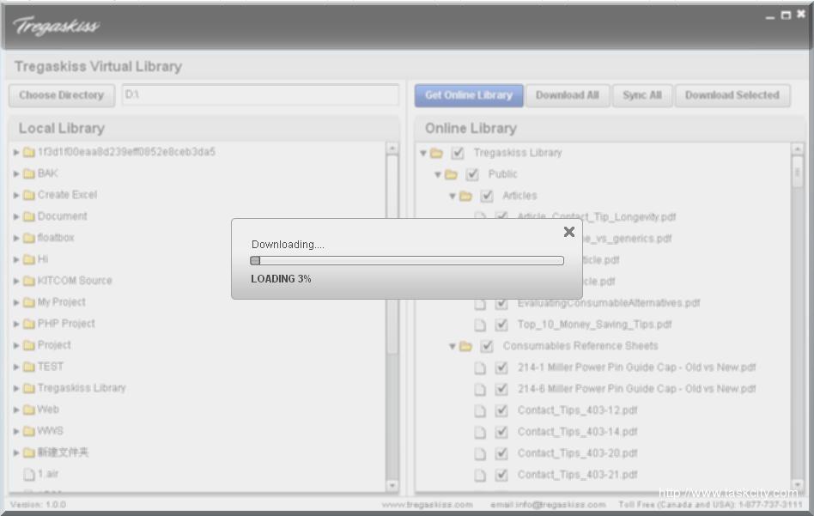
Task: Click the 214-6 Miller Power Pin file icon
Action: (480, 389)
